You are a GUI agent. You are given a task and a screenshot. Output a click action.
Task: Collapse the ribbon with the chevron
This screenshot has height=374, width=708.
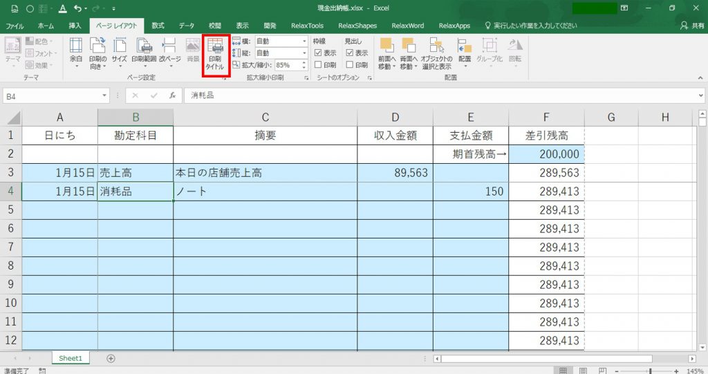pos(700,77)
